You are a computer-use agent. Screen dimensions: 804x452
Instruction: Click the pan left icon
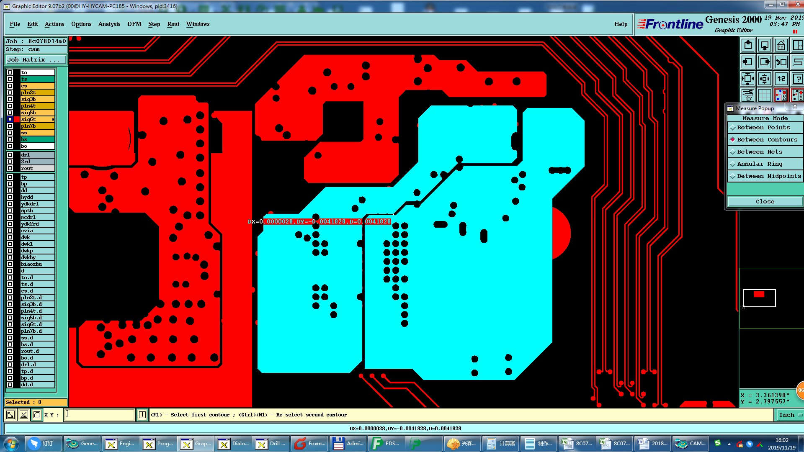coord(748,62)
